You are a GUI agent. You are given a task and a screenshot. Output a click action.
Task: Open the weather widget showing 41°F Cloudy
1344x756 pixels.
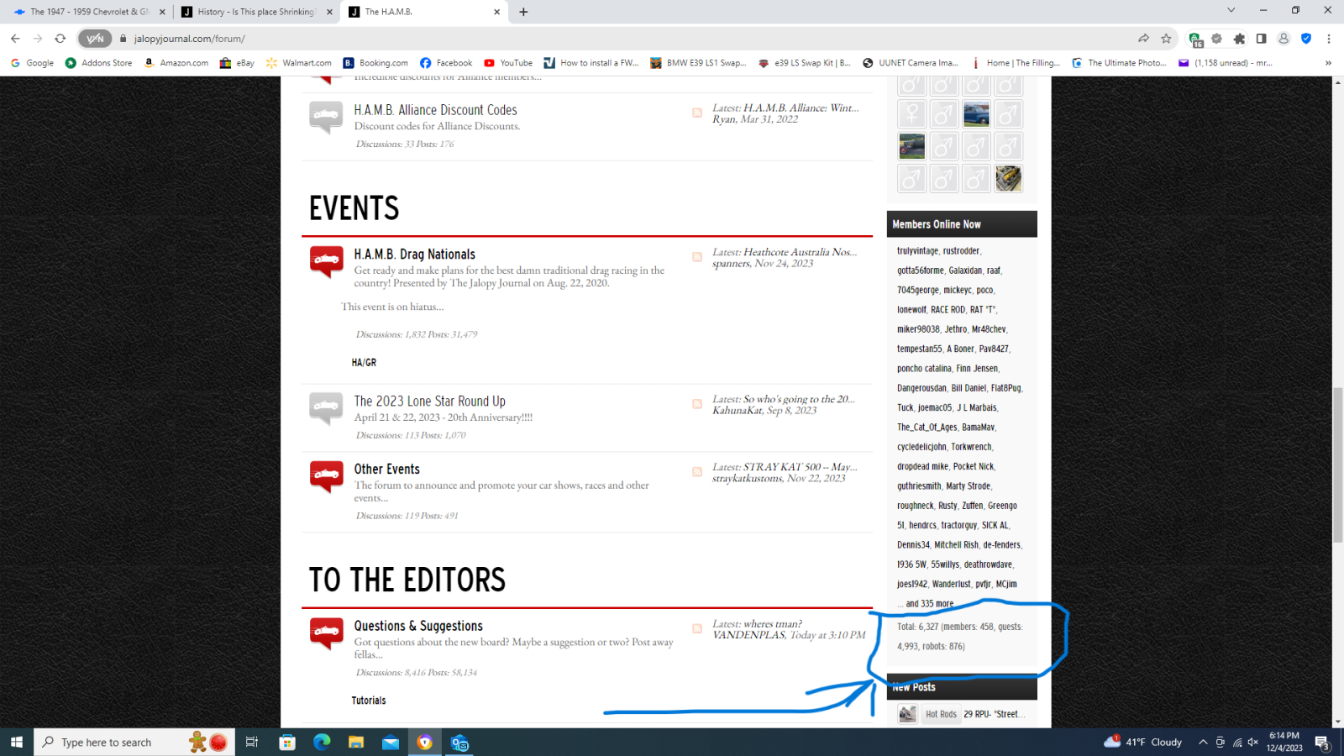coord(1143,743)
